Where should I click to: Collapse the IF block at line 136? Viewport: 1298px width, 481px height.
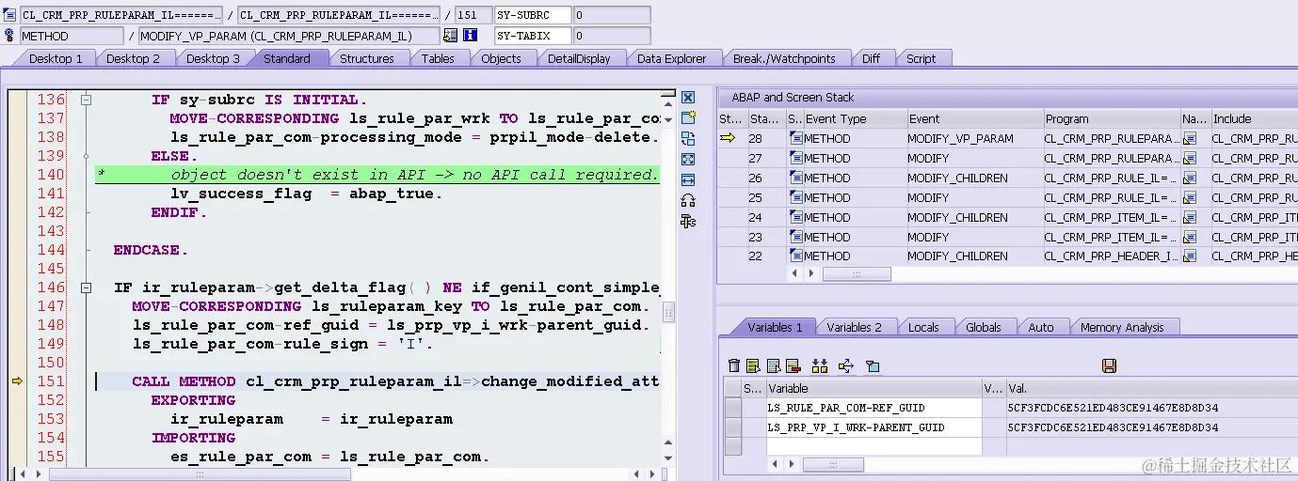coord(85,100)
